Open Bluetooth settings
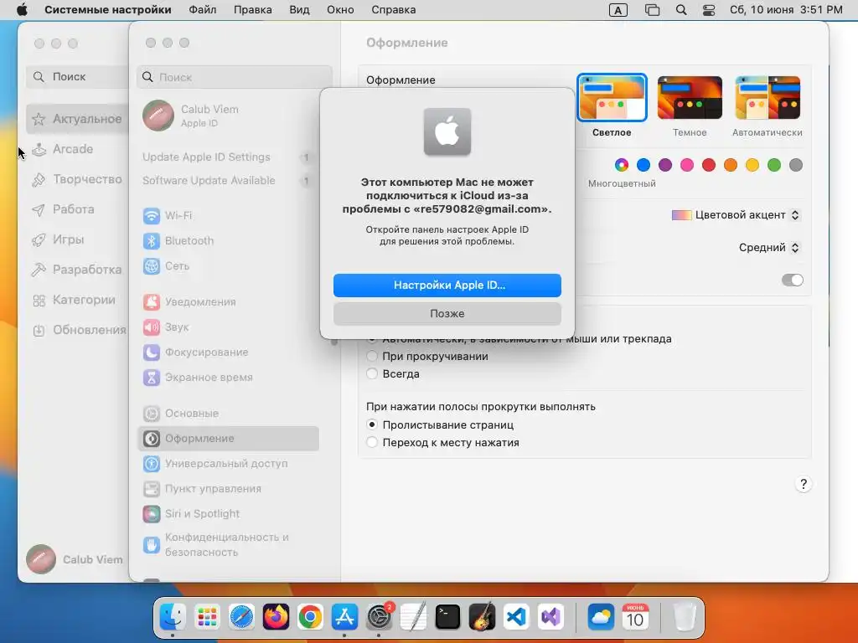The image size is (858, 643). (228, 240)
